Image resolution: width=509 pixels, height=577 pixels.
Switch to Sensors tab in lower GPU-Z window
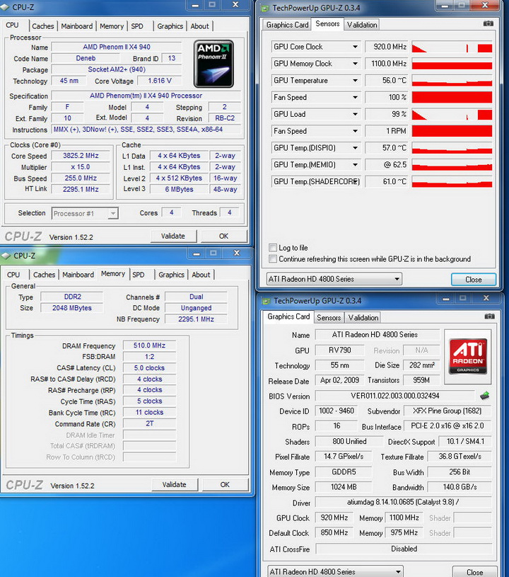point(329,318)
